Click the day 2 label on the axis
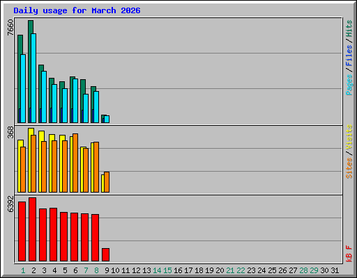This screenshot has height=278, width=357. point(33,270)
